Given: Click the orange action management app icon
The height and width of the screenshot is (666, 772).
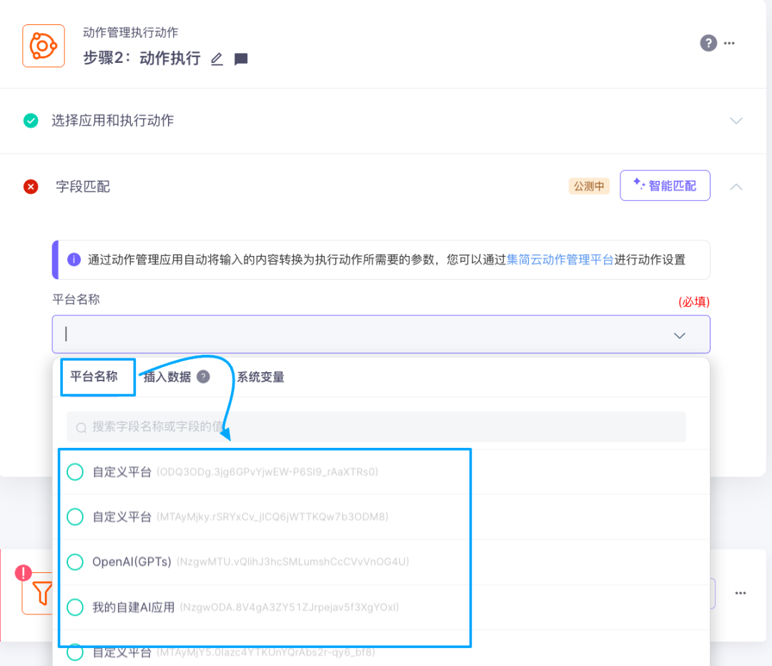Looking at the screenshot, I should (x=44, y=46).
